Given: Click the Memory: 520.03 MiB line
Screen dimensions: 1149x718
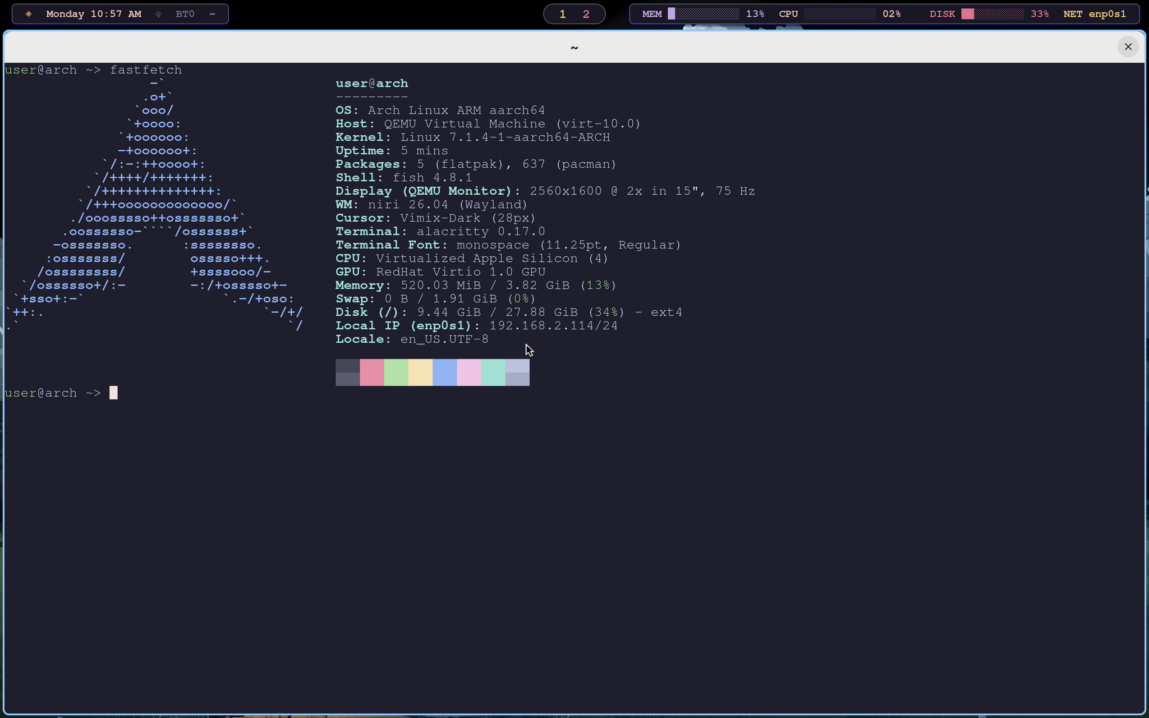Looking at the screenshot, I should pyautogui.click(x=476, y=286).
